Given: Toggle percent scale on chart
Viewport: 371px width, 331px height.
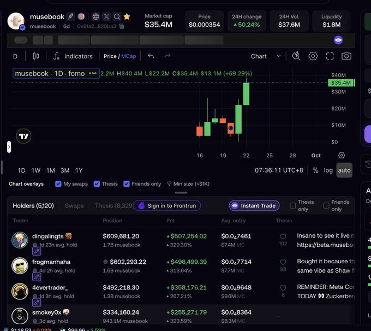Looking at the screenshot, I should click(315, 170).
